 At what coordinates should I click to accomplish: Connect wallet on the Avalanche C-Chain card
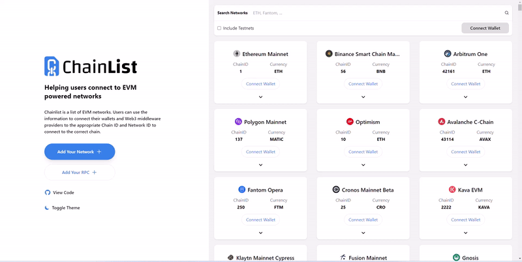(x=465, y=152)
